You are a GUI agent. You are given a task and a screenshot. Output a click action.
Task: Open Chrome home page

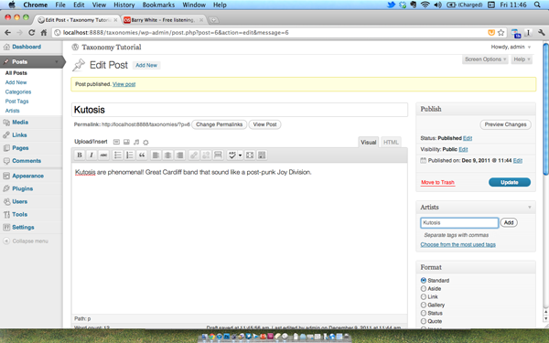tap(43, 33)
